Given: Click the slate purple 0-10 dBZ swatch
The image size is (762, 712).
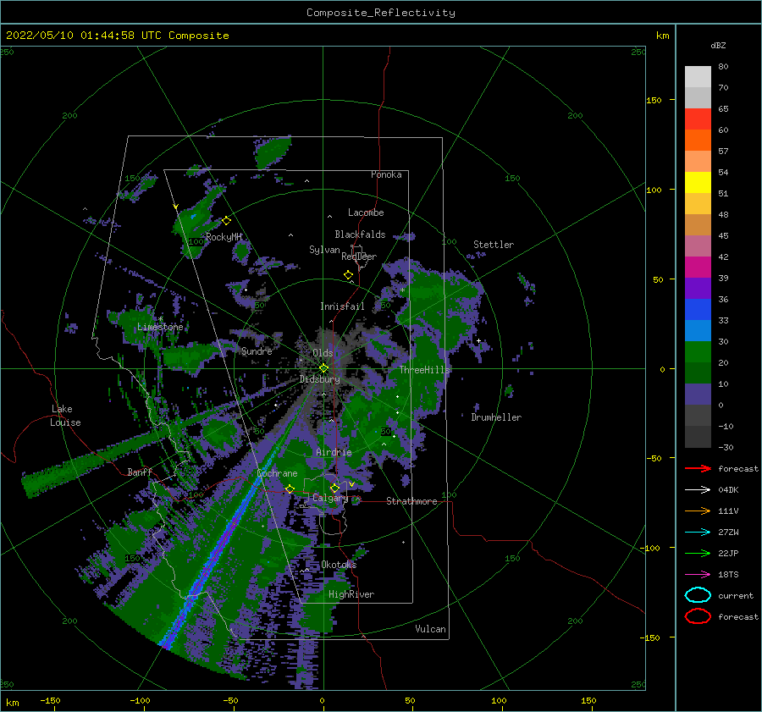Looking at the screenshot, I should pyautogui.click(x=698, y=395).
